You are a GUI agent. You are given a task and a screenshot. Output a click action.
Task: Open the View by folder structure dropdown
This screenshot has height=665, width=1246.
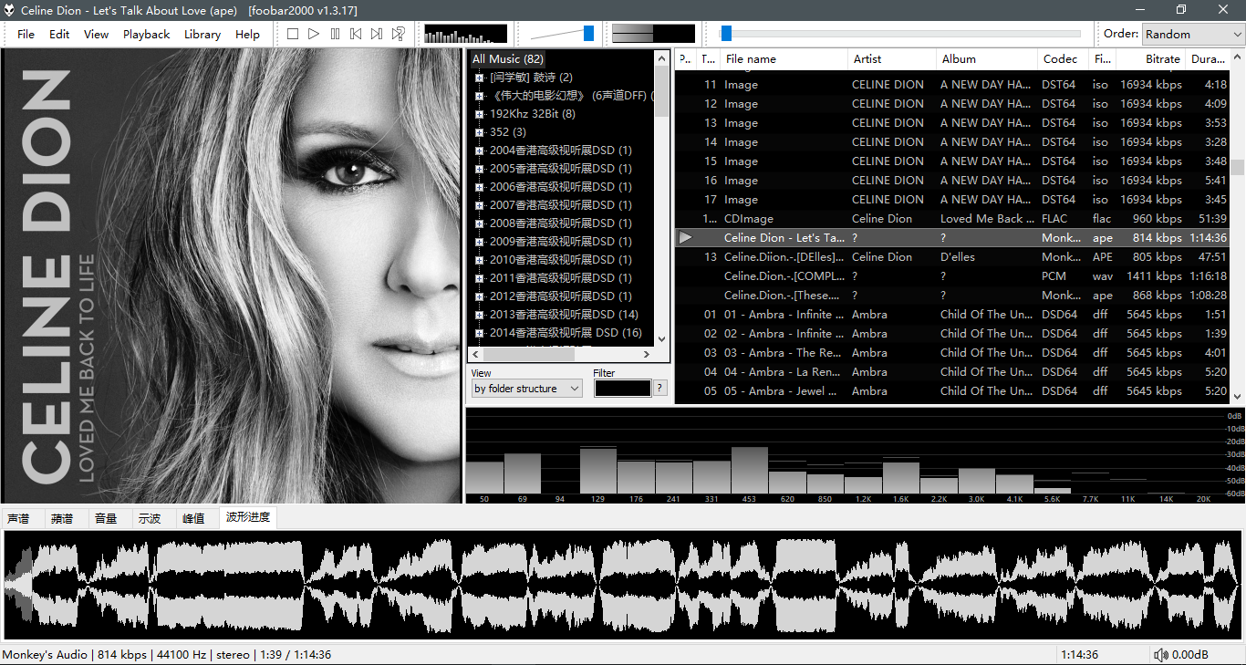coord(527,389)
